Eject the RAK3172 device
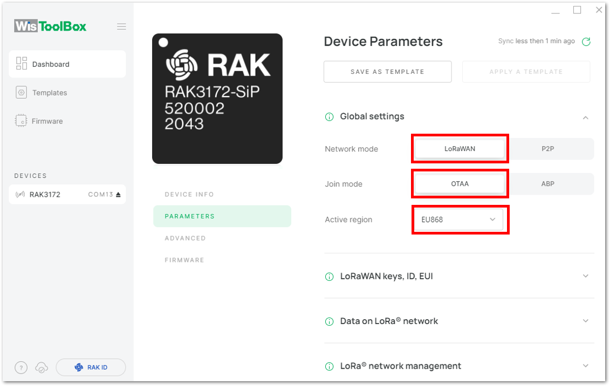 click(x=118, y=195)
